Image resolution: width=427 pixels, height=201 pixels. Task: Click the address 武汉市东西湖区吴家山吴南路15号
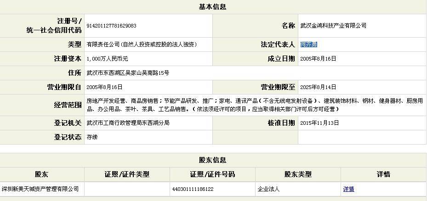click(x=128, y=73)
